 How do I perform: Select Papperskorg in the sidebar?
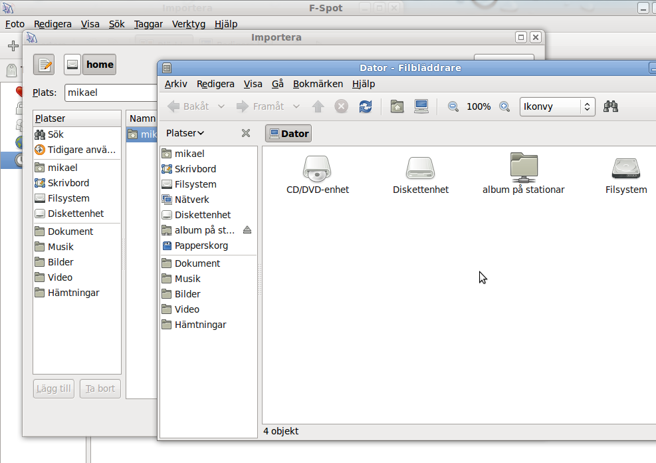(x=208, y=245)
